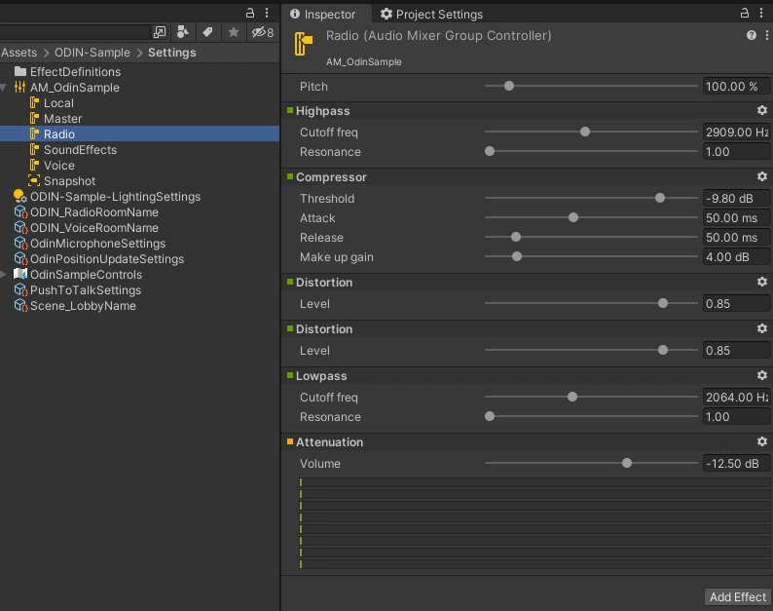Open the Lowpass effect gear menu

[x=761, y=375]
